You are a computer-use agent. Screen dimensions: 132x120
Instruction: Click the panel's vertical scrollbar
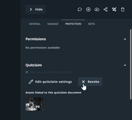click(131, 64)
